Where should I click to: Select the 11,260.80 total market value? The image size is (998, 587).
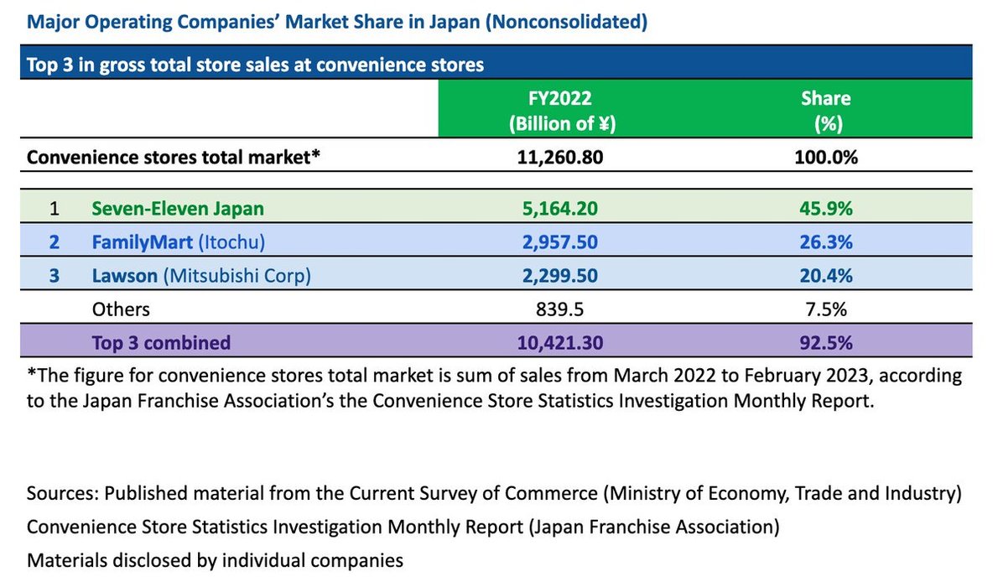click(560, 158)
